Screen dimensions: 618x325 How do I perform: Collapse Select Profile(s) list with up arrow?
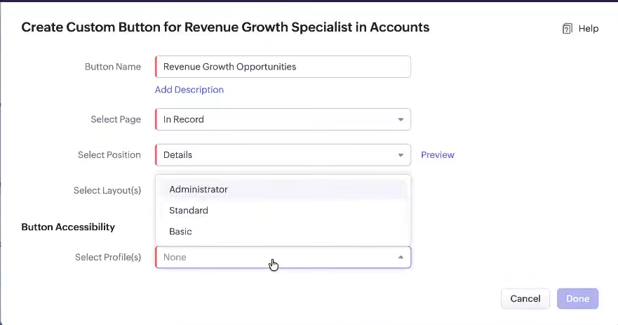coord(401,257)
